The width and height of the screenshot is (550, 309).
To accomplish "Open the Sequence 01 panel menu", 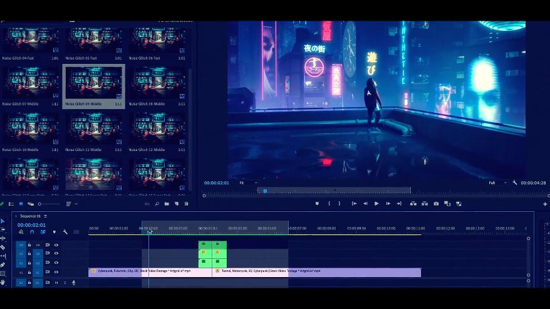I will (x=45, y=216).
